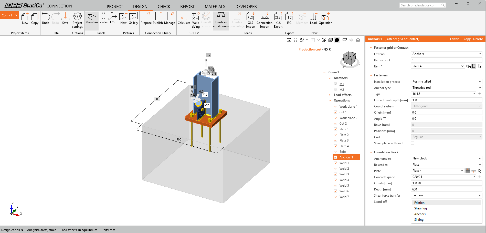Reset the view with the home icon
The height and width of the screenshot is (233, 486).
358,40
